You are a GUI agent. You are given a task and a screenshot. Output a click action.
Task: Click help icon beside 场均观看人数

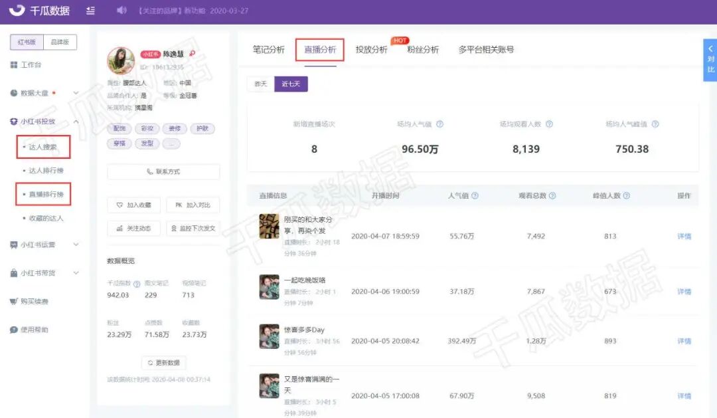[549, 124]
